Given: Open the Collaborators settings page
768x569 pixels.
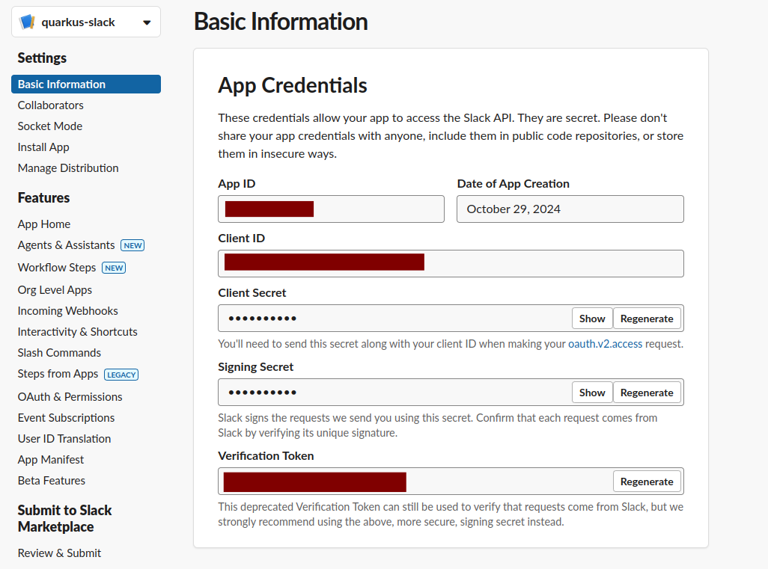Looking at the screenshot, I should coord(50,105).
